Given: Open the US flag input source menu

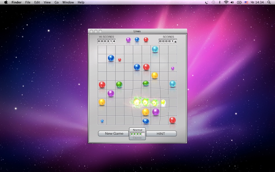Looking at the screenshot, I should click(246, 2).
